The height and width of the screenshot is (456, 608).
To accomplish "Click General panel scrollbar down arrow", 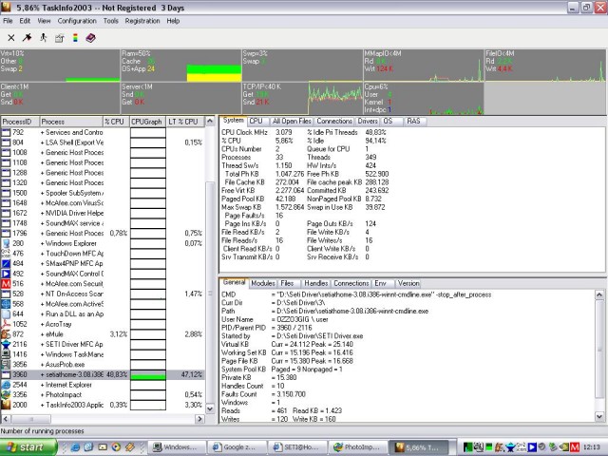I will pos(599,417).
